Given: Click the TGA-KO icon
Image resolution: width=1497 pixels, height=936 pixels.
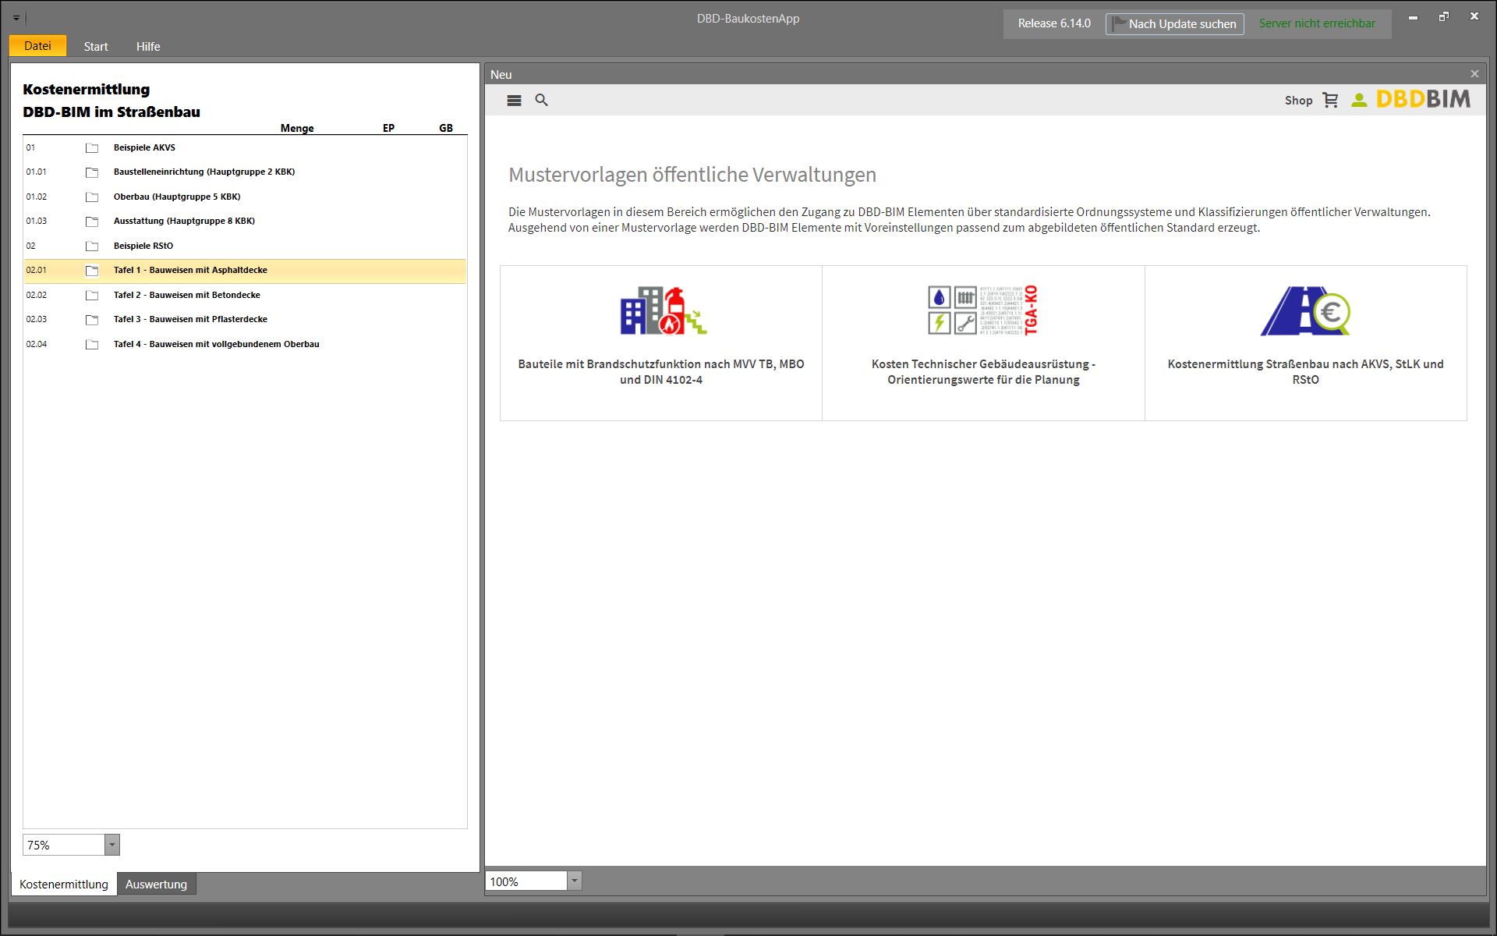Looking at the screenshot, I should click(x=982, y=310).
